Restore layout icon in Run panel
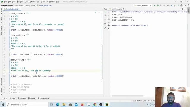Image resolution: width=190 pixels, height=107 pixels. [x=105, y=24]
